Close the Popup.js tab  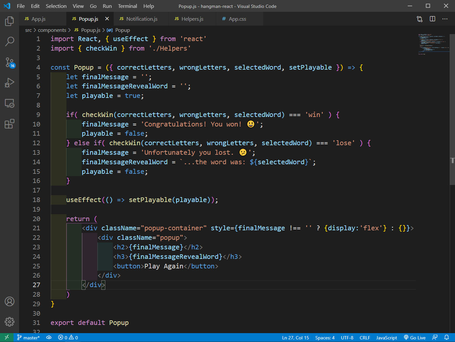pos(107,19)
